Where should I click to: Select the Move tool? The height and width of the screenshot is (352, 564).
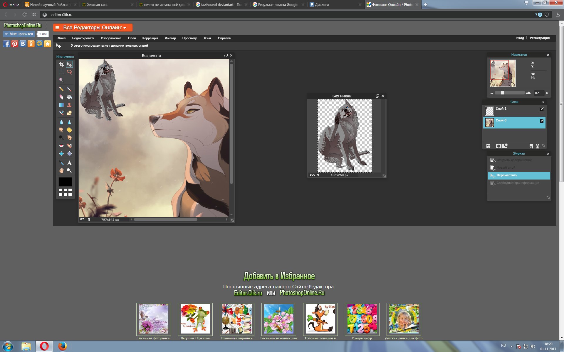[69, 64]
